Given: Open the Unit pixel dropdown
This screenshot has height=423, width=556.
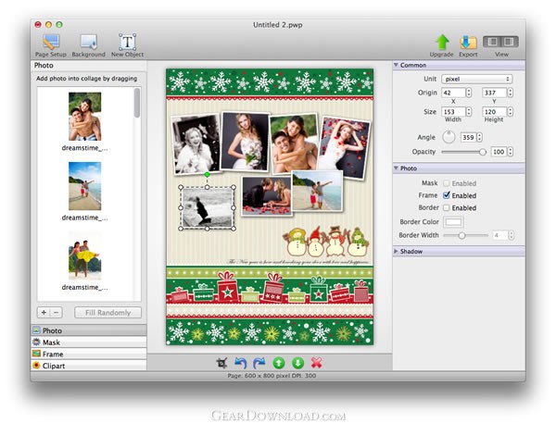Looking at the screenshot, I should click(x=477, y=79).
